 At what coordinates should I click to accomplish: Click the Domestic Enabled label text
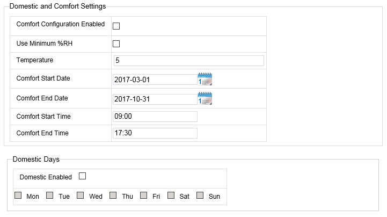[x=46, y=177]
